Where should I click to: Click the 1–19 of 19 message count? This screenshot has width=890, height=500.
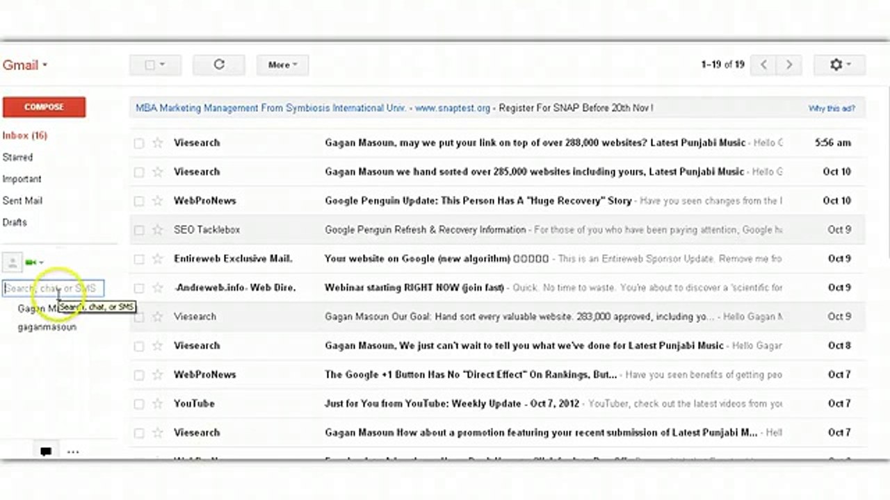tap(723, 65)
